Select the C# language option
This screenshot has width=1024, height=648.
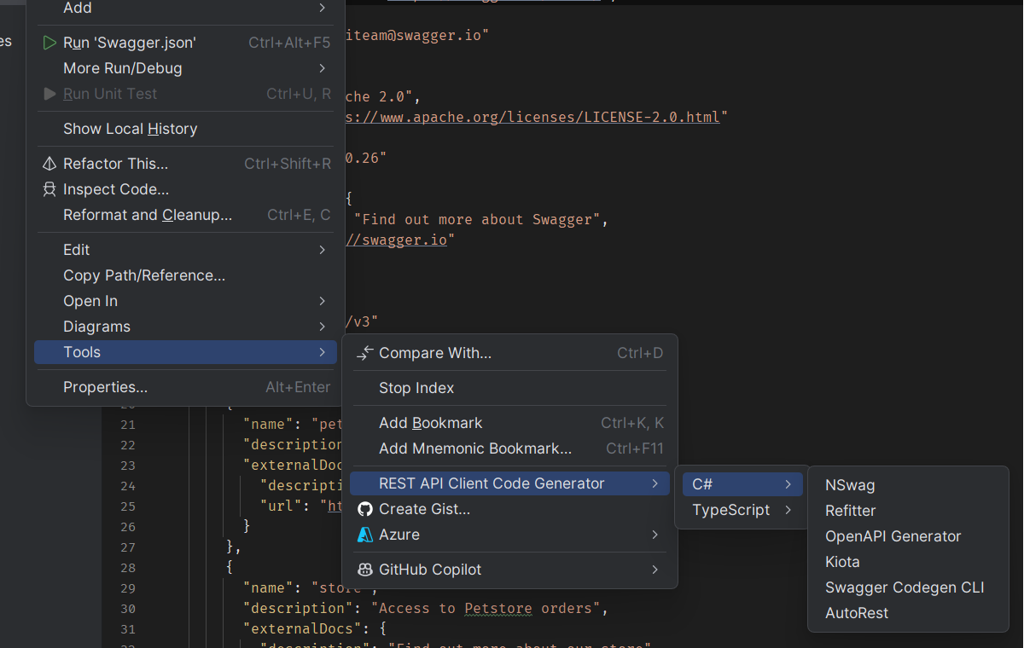pos(742,484)
